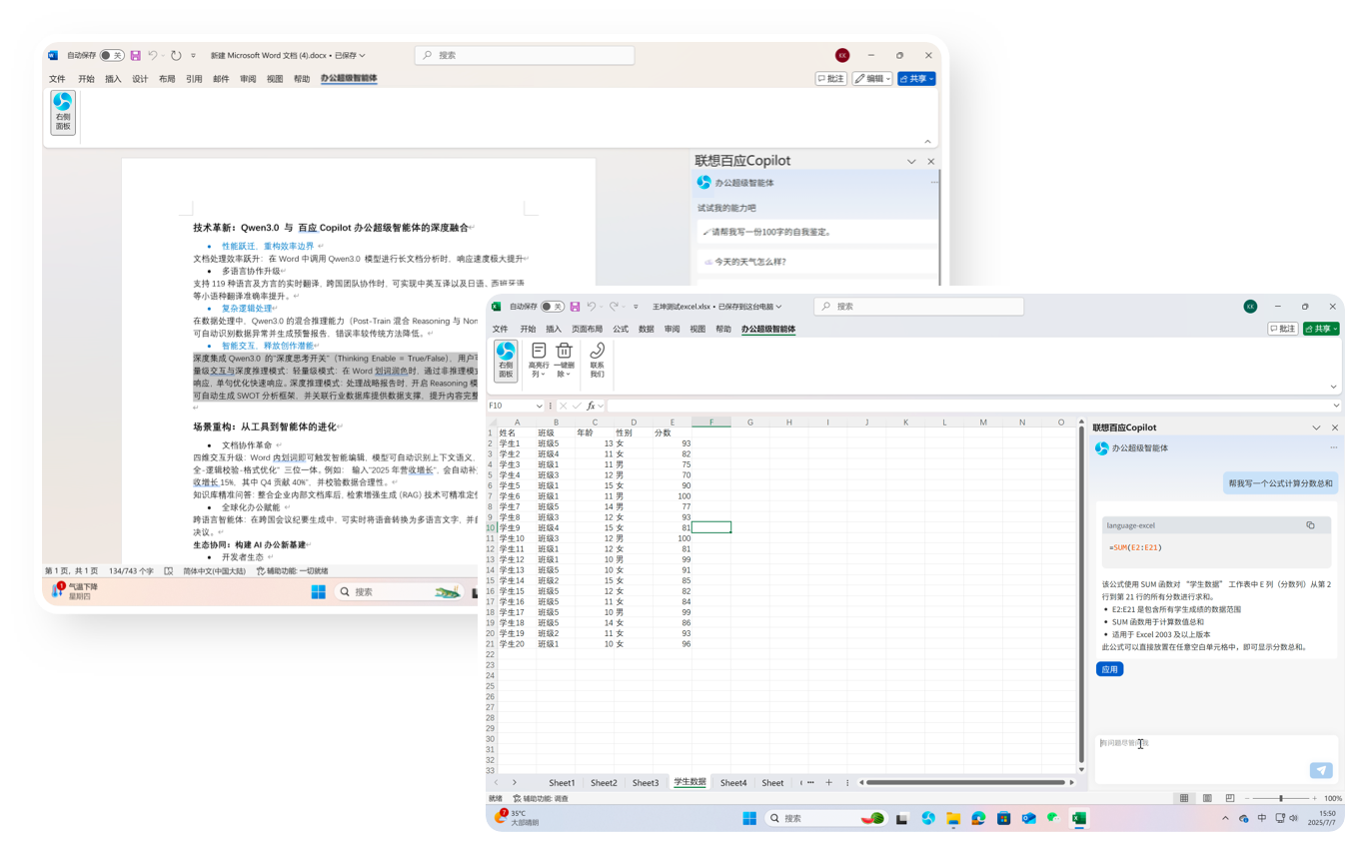The height and width of the screenshot is (841, 1353).
Task: Click 共享 button in Word
Action: pyautogui.click(x=916, y=79)
